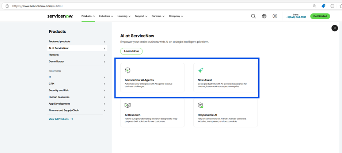
Task: Click the Learn More button
Action: [132, 51]
